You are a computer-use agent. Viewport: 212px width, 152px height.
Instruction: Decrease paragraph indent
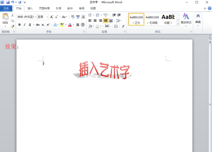(x=114, y=15)
